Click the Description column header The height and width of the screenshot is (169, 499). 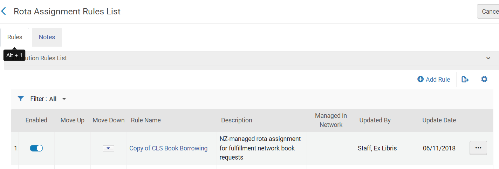click(x=237, y=120)
